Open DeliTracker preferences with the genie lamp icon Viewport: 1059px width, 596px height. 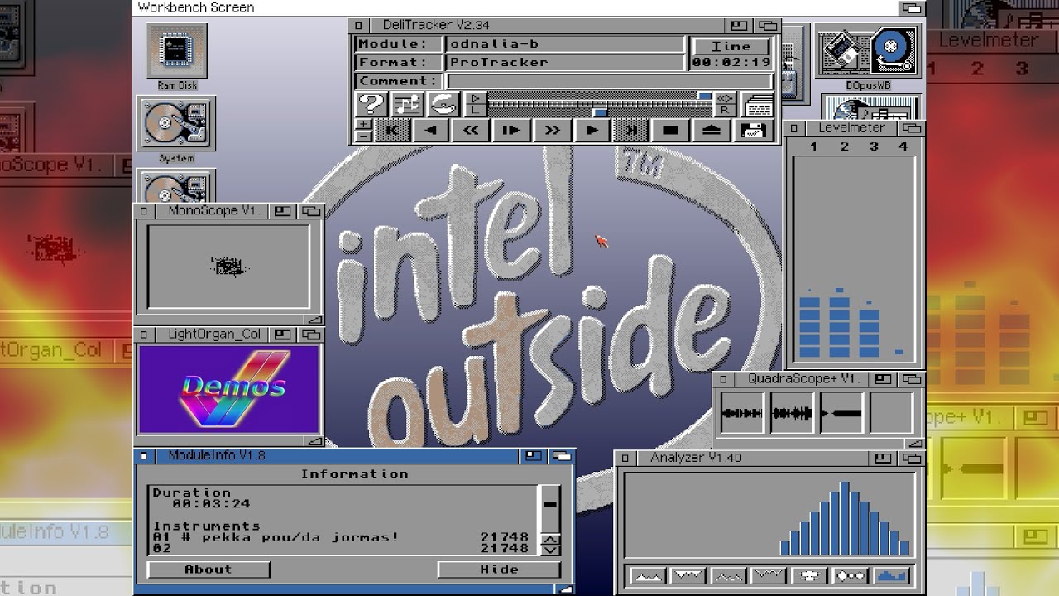443,104
